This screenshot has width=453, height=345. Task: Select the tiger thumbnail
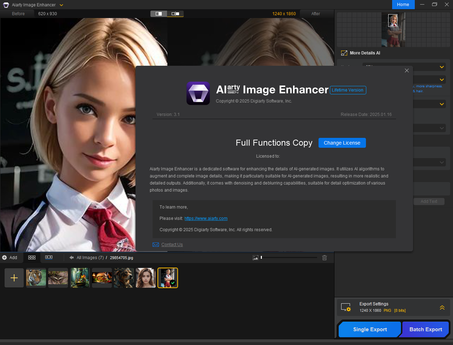36,278
